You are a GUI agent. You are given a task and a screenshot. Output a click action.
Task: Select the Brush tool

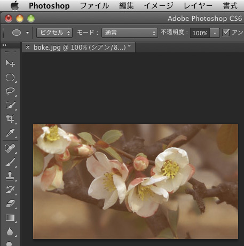point(10,162)
